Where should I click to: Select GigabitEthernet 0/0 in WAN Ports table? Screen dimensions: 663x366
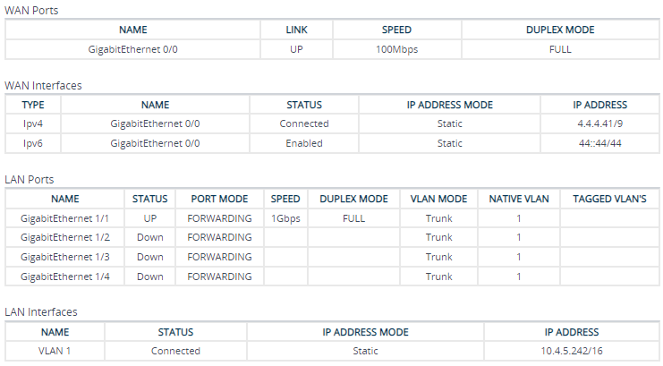[x=132, y=49]
